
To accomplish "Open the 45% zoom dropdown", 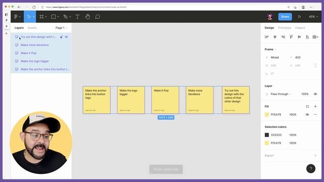I will (313, 17).
